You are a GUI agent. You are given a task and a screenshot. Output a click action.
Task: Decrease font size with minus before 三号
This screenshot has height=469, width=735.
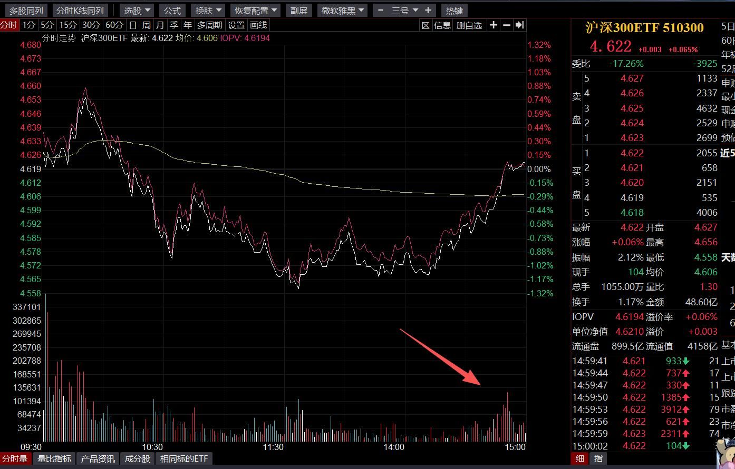tap(381, 10)
